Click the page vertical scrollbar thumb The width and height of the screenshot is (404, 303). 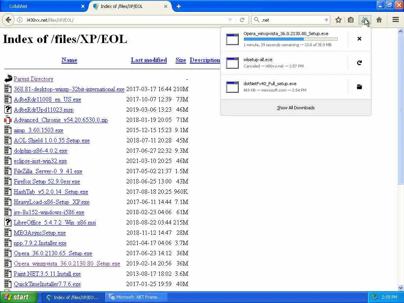[401, 110]
